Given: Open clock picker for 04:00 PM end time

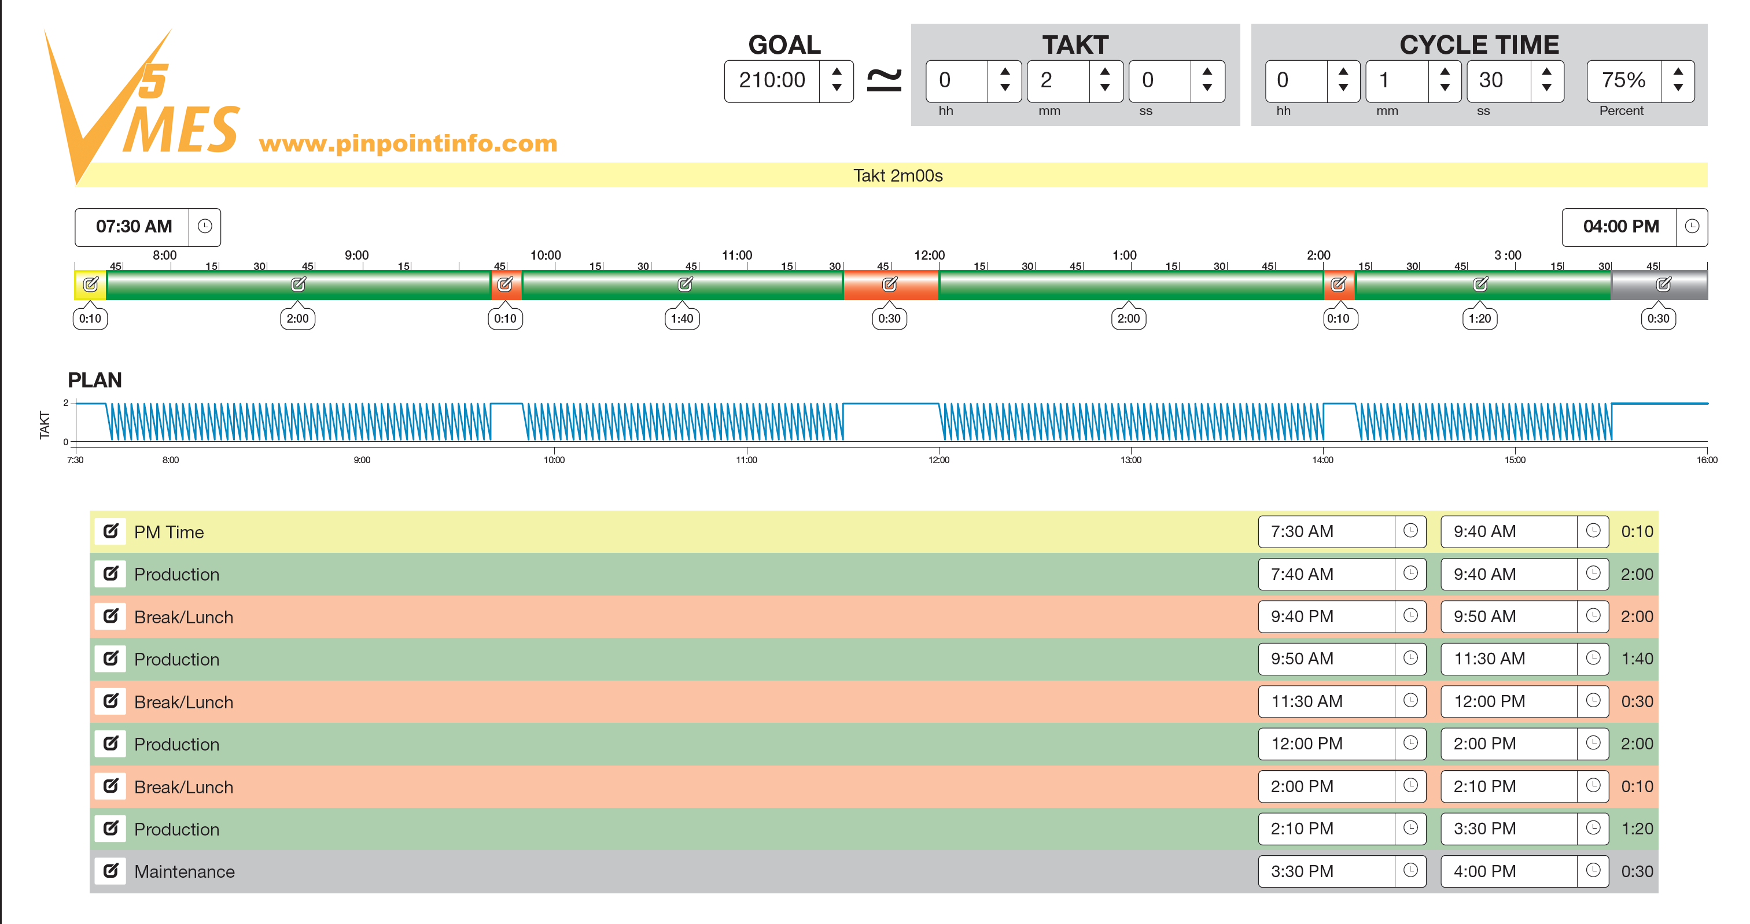Looking at the screenshot, I should point(1692,227).
